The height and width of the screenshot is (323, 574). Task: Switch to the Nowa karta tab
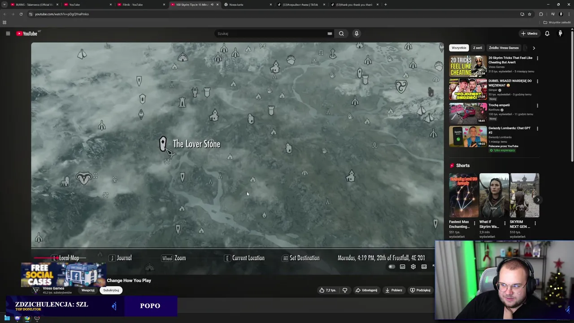click(x=248, y=4)
